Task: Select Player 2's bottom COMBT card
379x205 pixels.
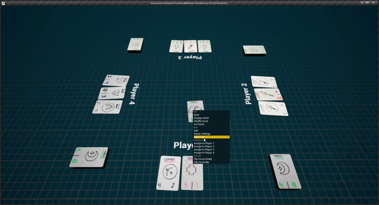Action: [x=273, y=109]
